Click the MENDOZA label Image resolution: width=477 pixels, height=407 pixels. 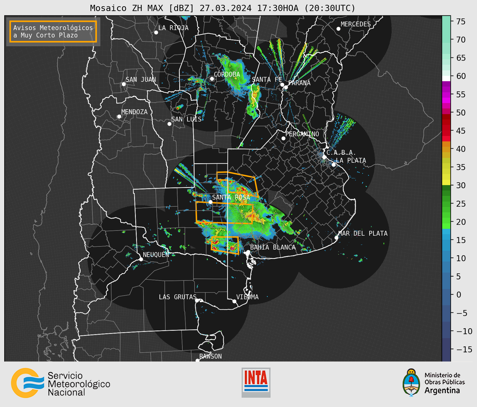135,112
